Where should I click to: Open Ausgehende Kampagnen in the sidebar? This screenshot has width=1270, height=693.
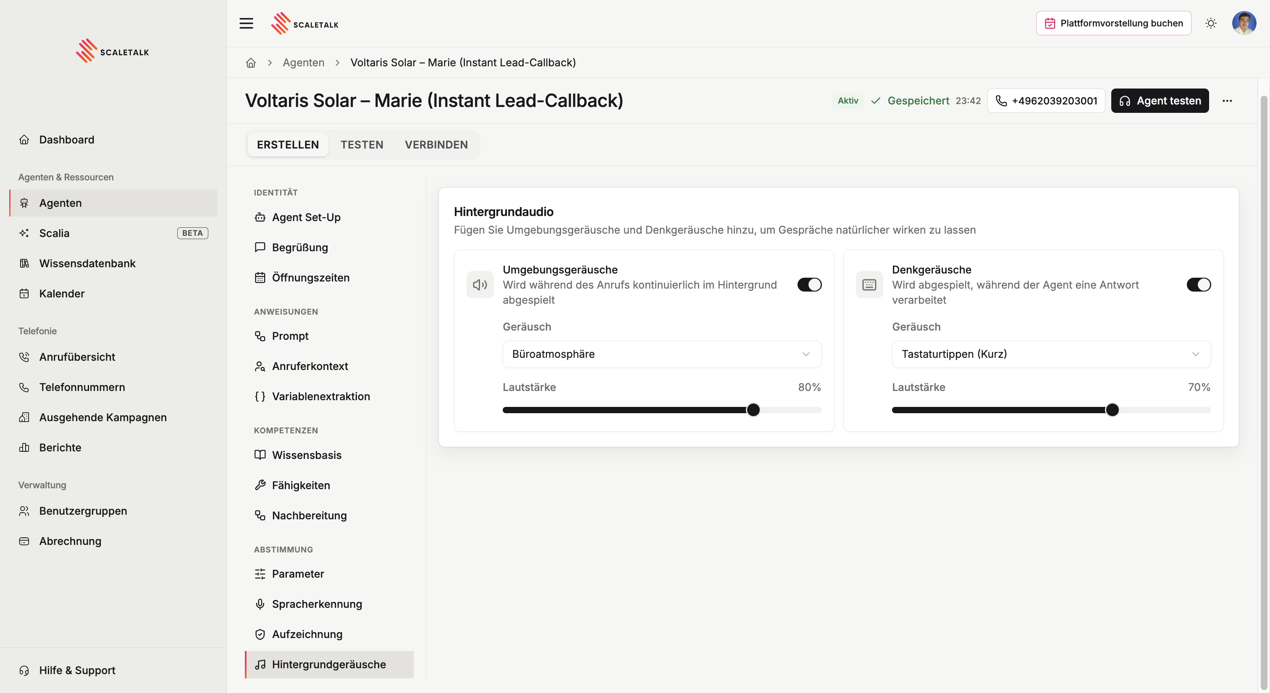[113, 417]
